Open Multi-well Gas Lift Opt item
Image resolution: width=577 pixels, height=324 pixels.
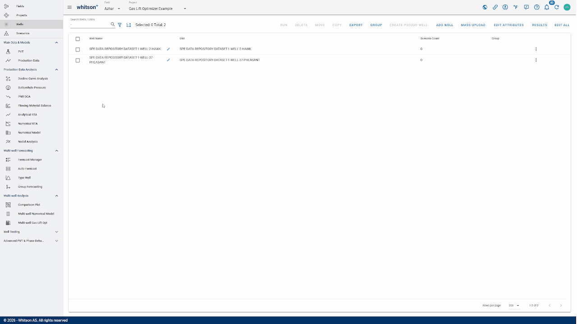tap(32, 223)
